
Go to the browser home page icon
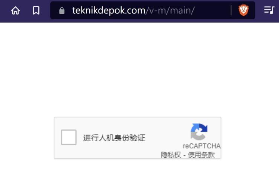pos(16,10)
